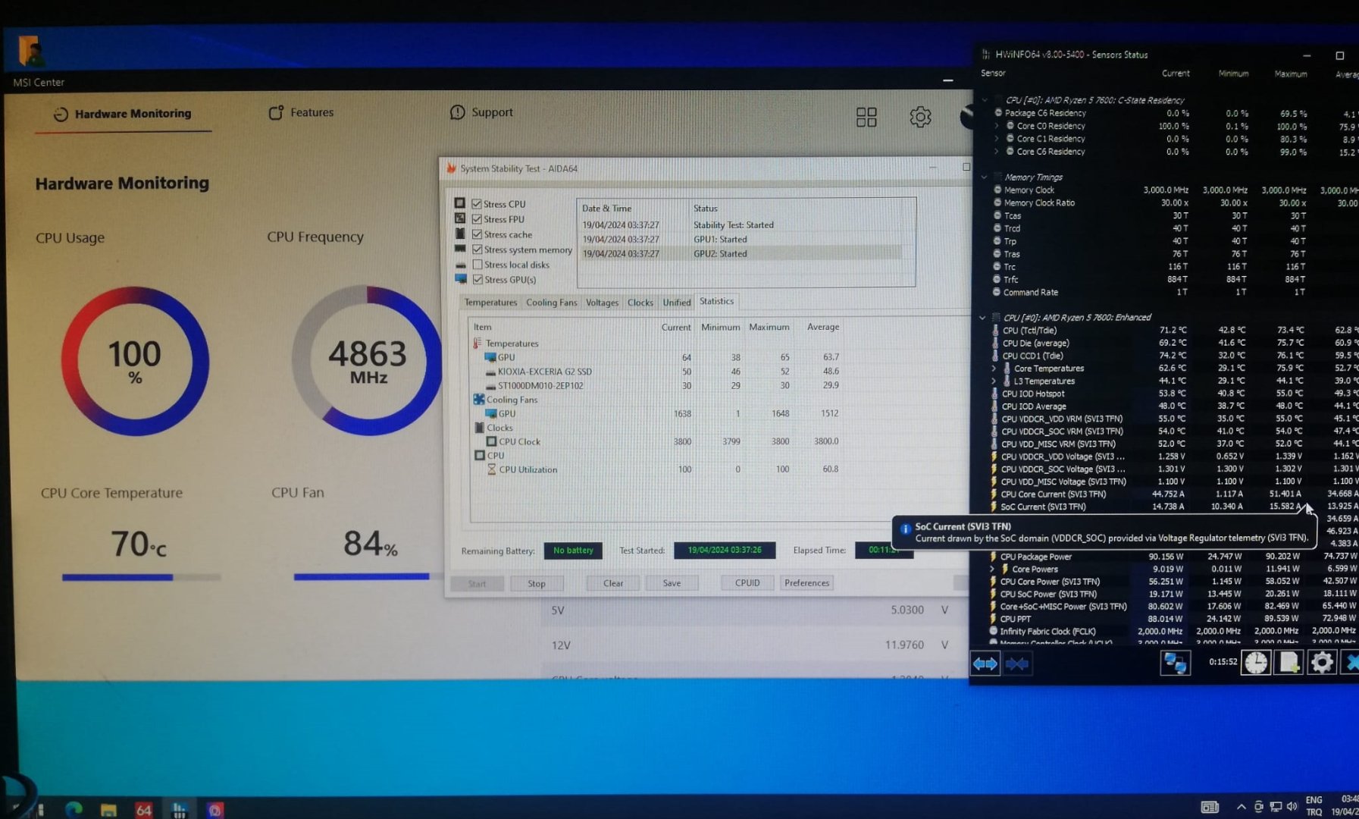Select the 'GPU2: Started' log row

tap(741, 253)
